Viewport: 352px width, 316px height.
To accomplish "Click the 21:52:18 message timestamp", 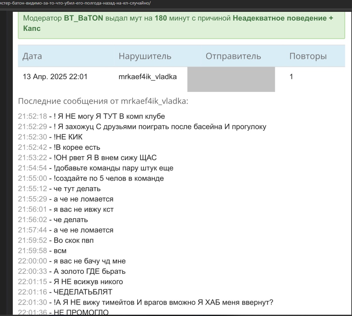I will click(32, 116).
